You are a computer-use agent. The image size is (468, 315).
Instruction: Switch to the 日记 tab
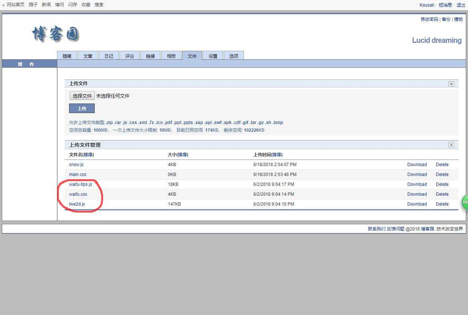click(x=109, y=56)
